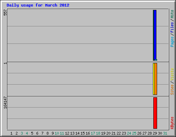Click day 20 on the x-axis
The image size is (176, 137).
coord(108,133)
